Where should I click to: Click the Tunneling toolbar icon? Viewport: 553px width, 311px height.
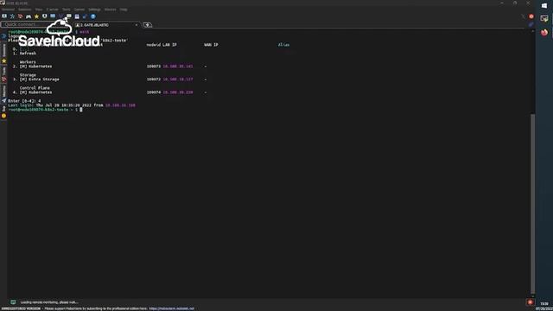[x=69, y=16]
